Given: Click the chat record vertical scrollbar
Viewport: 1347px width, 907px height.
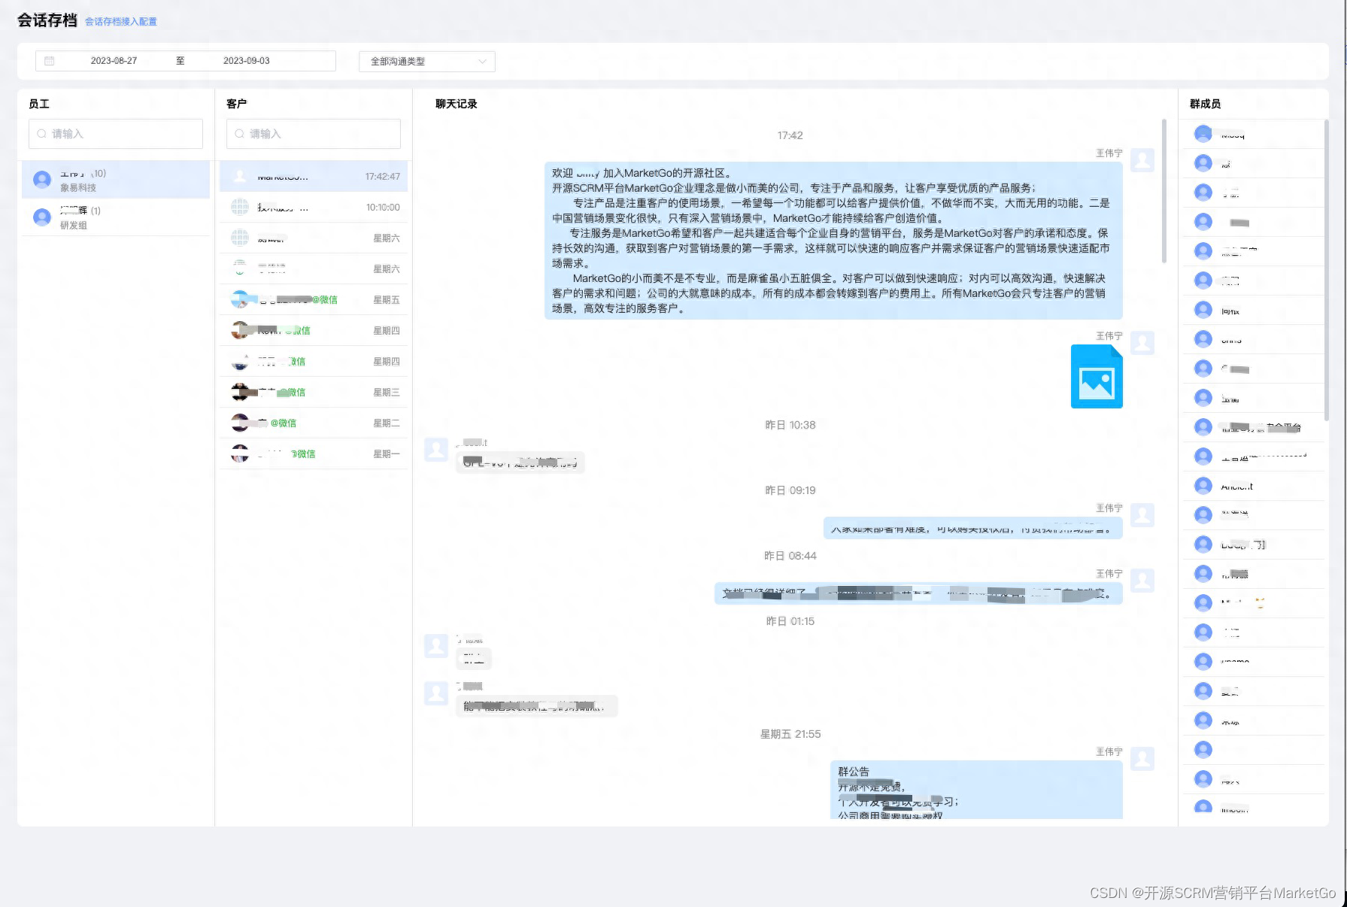Looking at the screenshot, I should point(1164,191).
